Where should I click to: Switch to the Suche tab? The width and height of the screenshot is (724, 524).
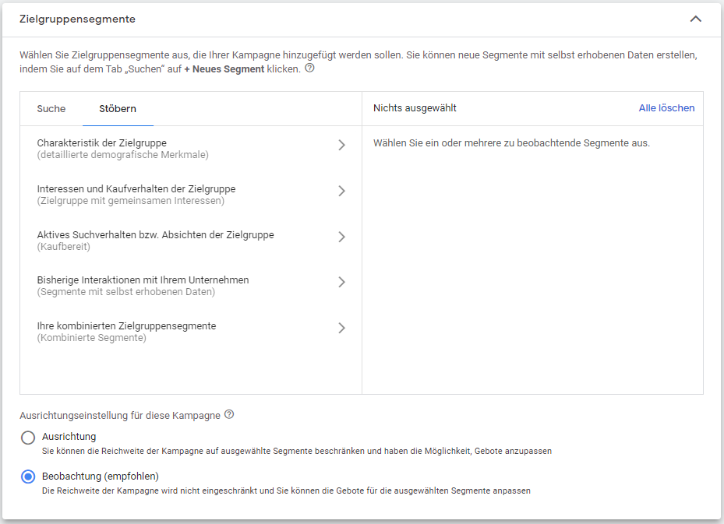51,109
